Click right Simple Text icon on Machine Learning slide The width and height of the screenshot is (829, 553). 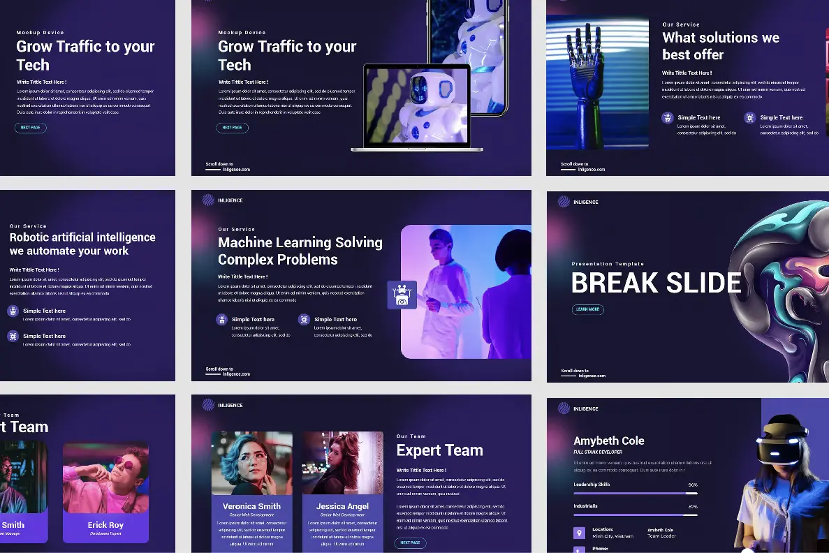(304, 320)
